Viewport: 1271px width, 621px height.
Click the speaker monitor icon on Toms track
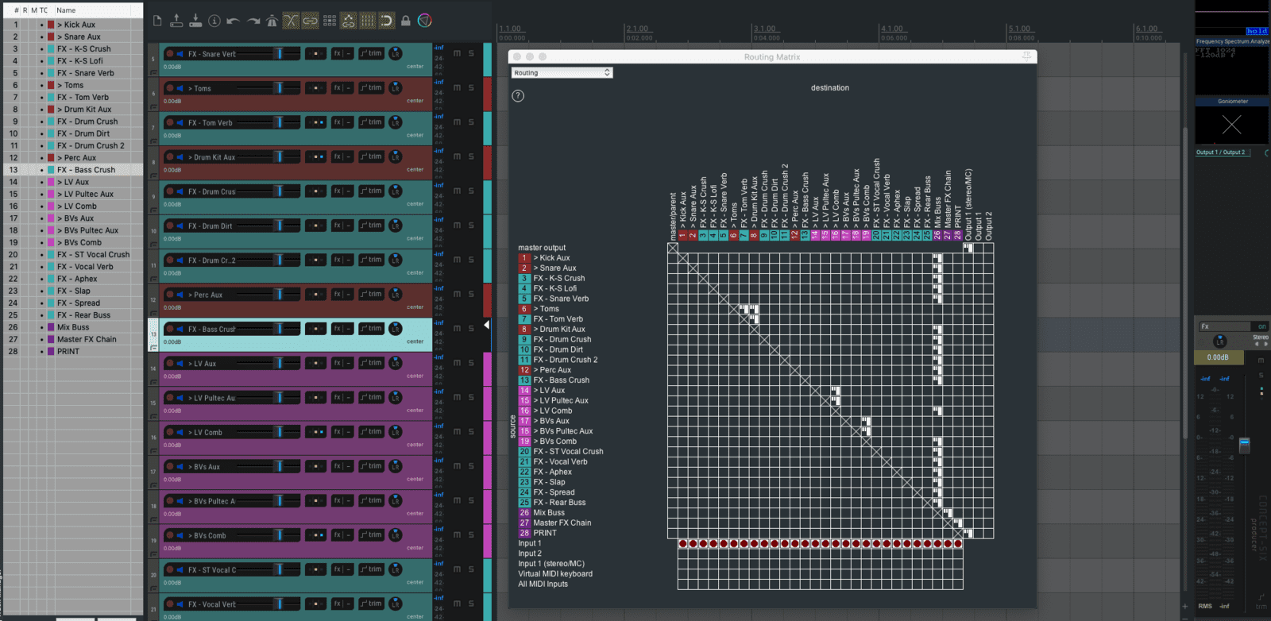click(x=180, y=88)
